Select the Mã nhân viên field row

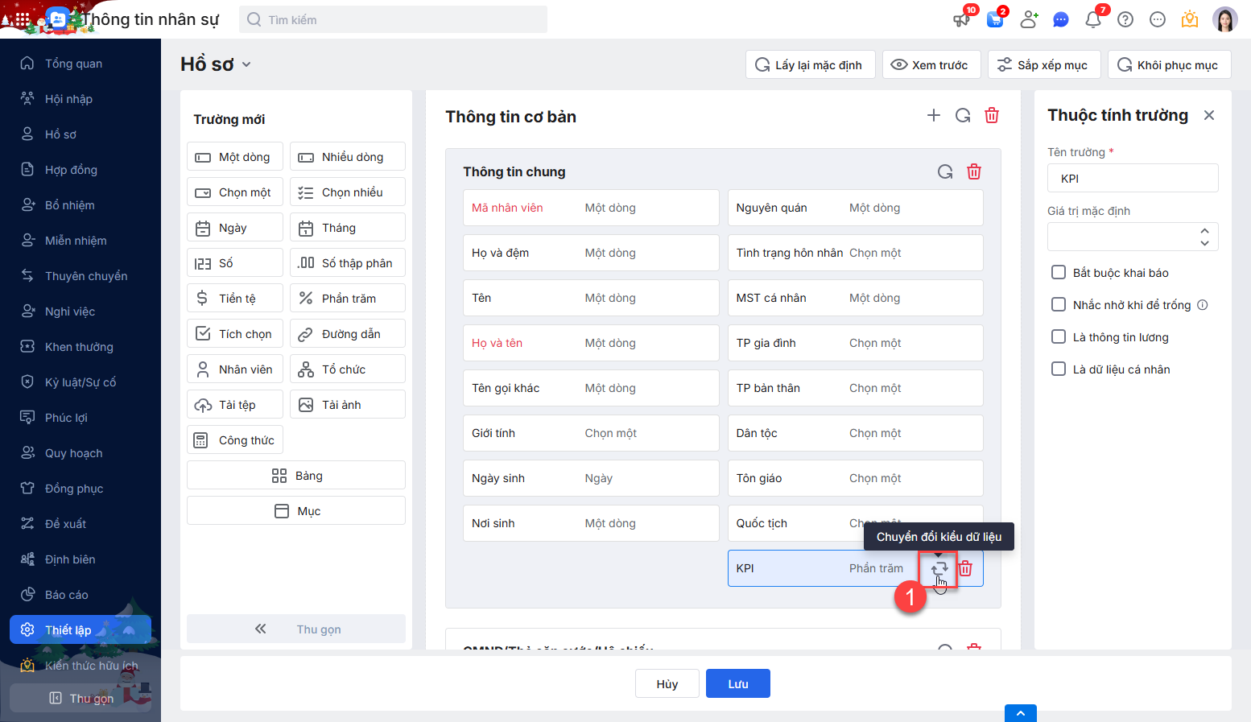pyautogui.click(x=591, y=208)
